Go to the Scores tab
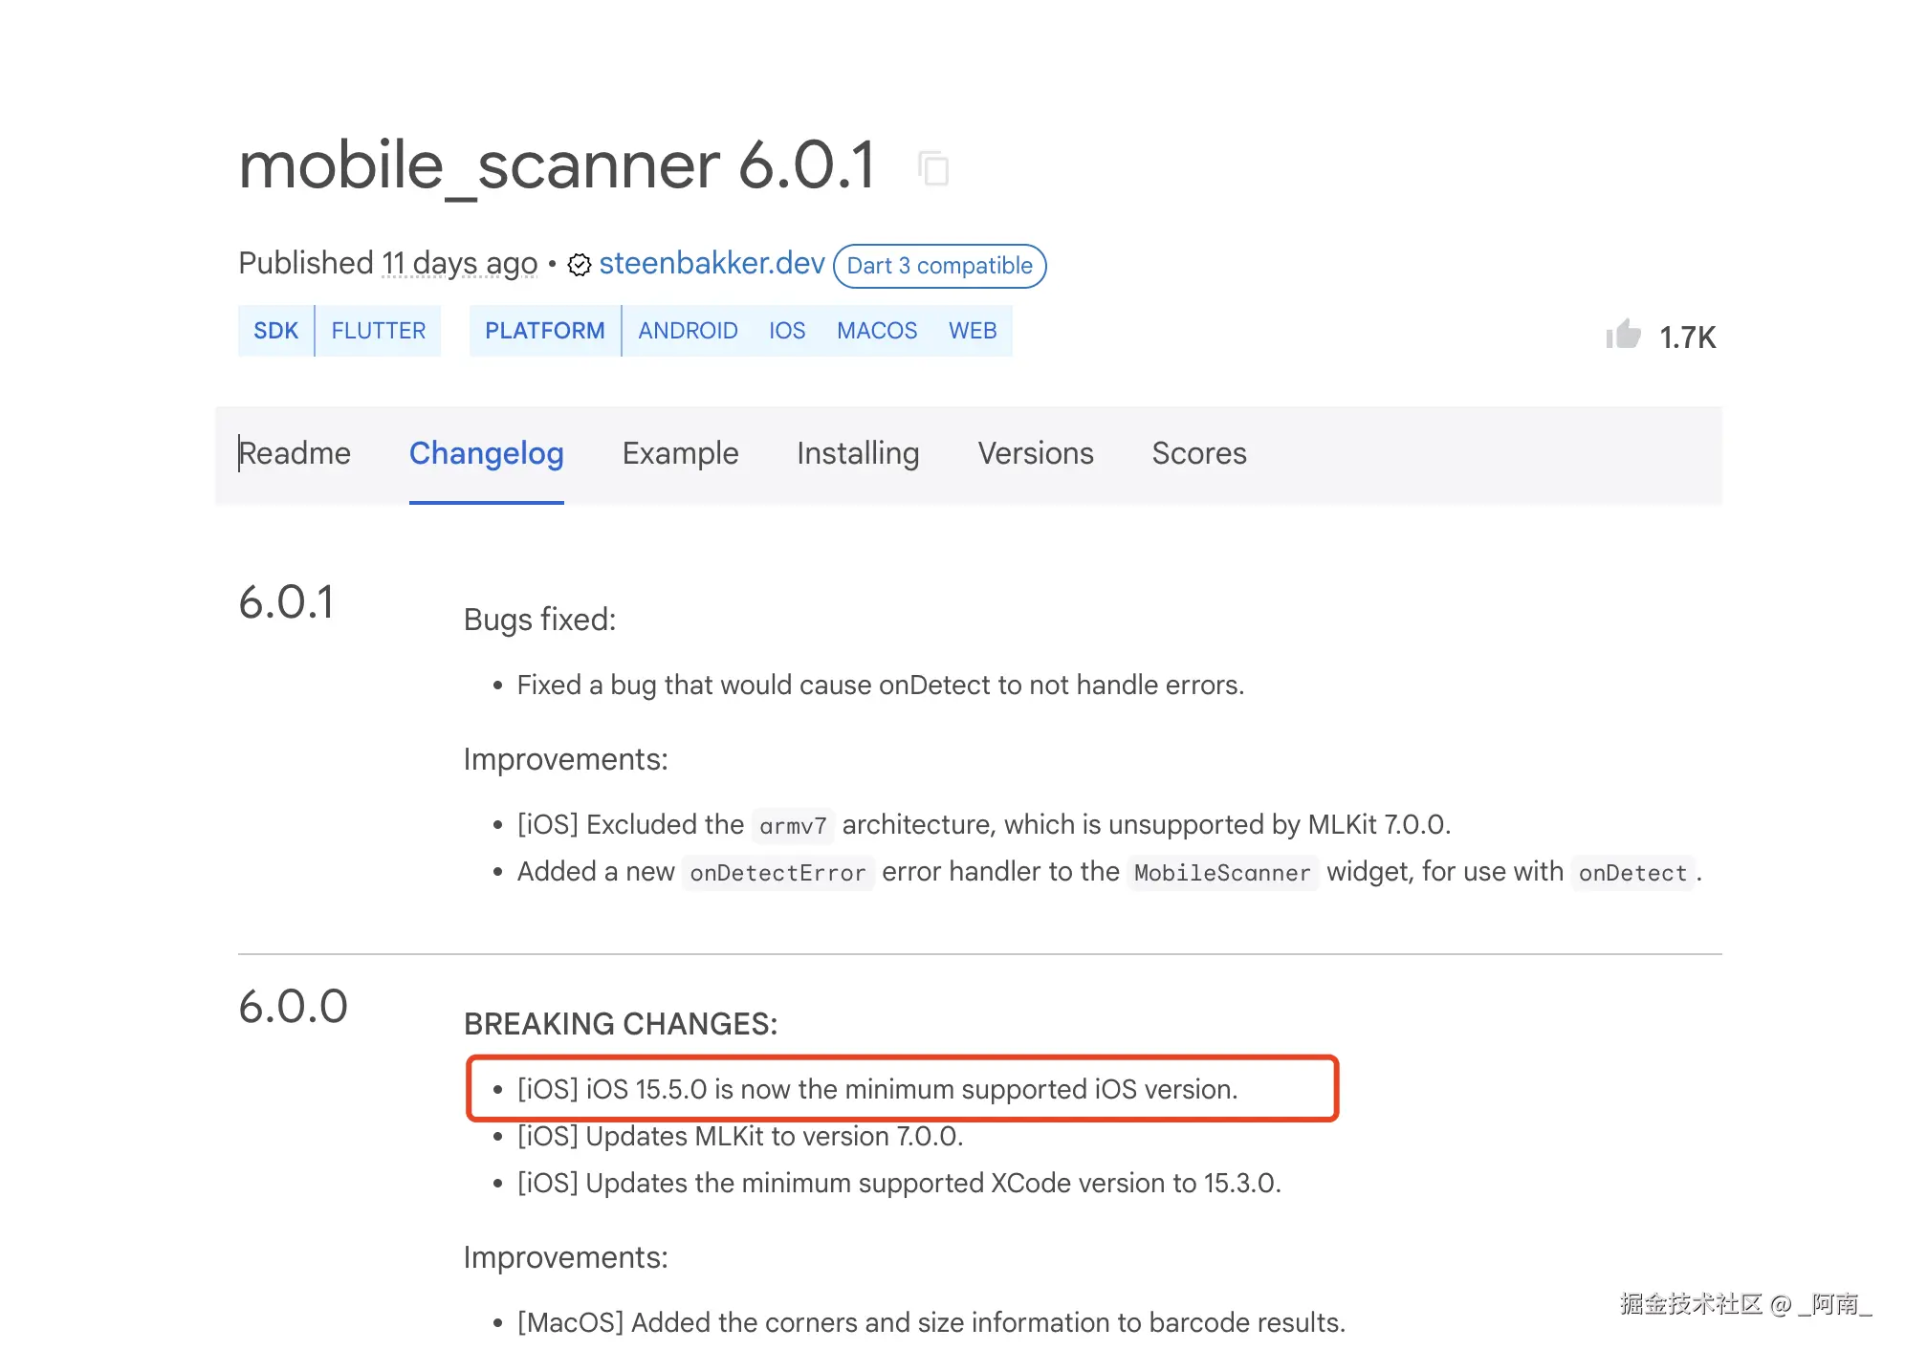Screen dimensions: 1905x1350 tap(1198, 453)
